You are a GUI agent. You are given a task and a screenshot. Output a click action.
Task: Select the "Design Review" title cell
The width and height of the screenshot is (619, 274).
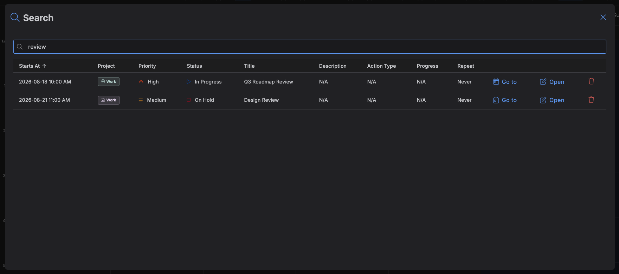point(262,100)
